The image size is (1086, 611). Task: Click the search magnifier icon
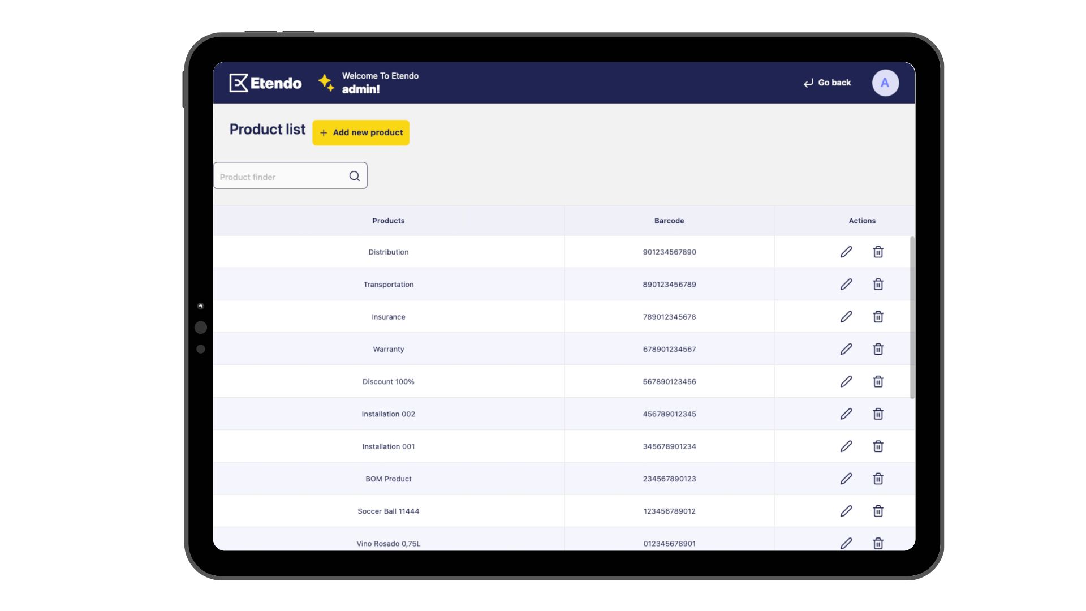coord(354,176)
